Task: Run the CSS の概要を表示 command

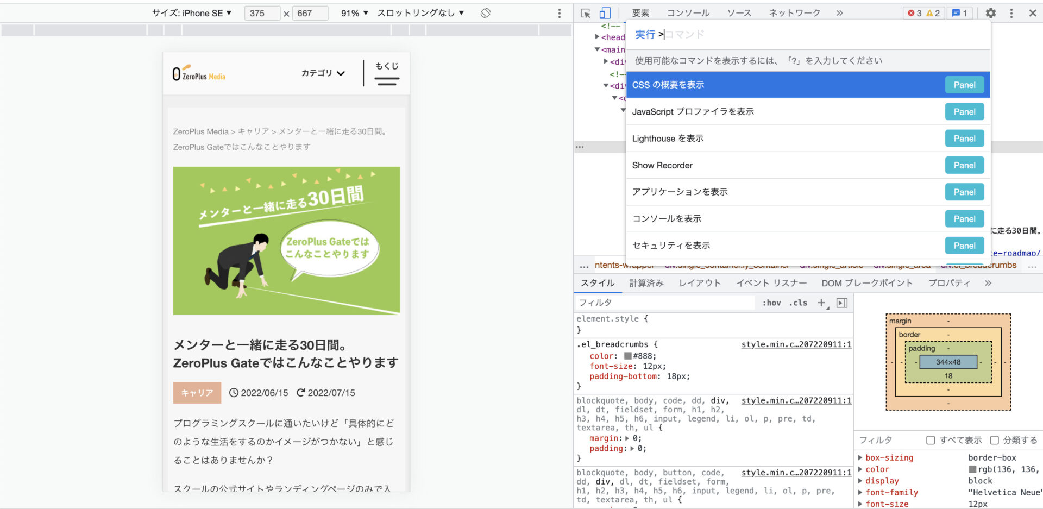Action: (808, 85)
